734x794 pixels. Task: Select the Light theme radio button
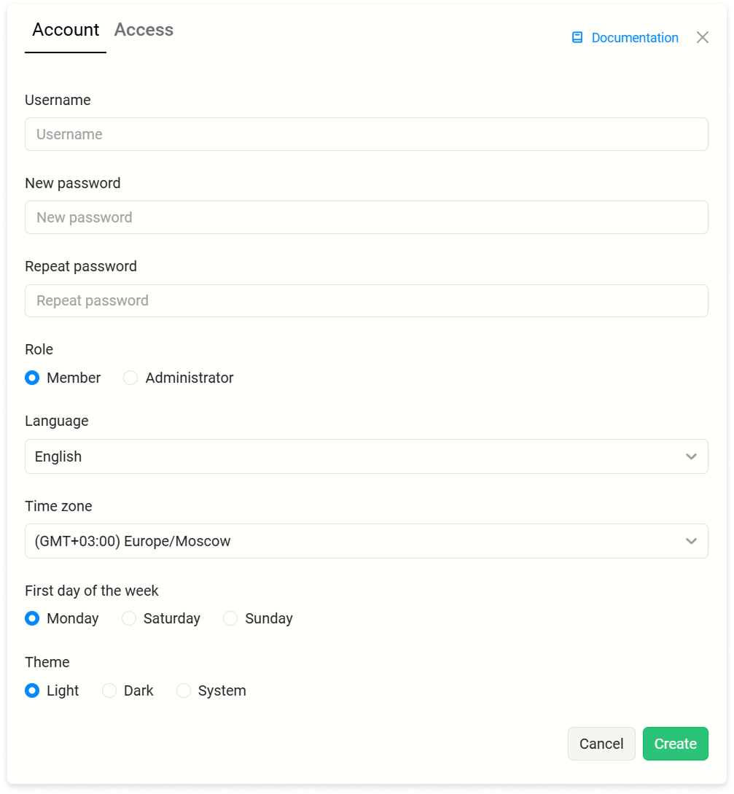pyautogui.click(x=32, y=690)
